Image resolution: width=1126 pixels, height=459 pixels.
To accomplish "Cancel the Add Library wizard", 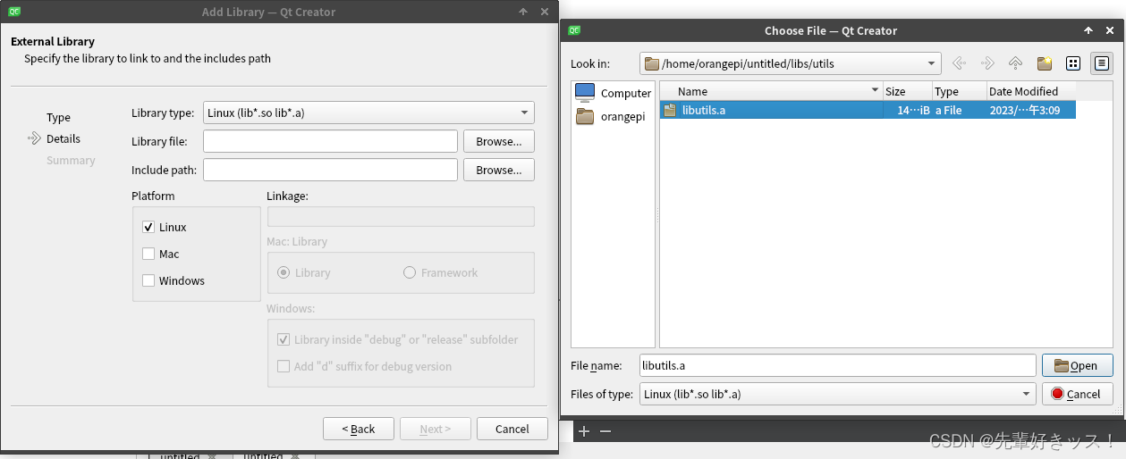I will coord(512,429).
